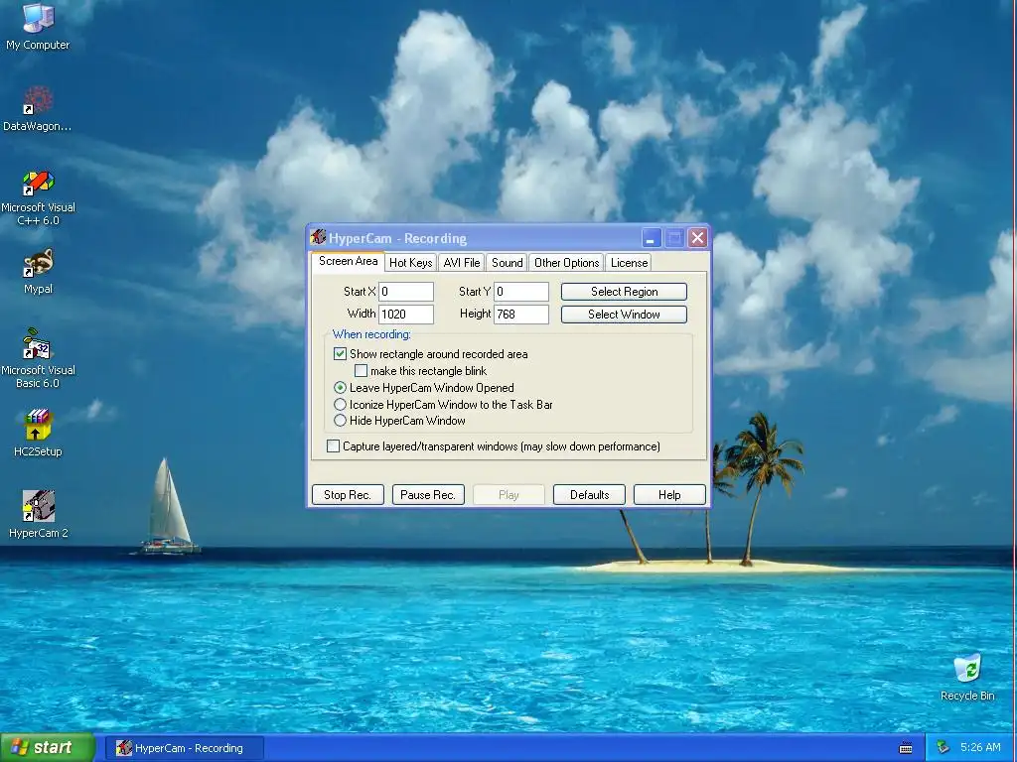This screenshot has height=762, width=1017.
Task: Click the Width field showing 1020
Action: click(406, 315)
